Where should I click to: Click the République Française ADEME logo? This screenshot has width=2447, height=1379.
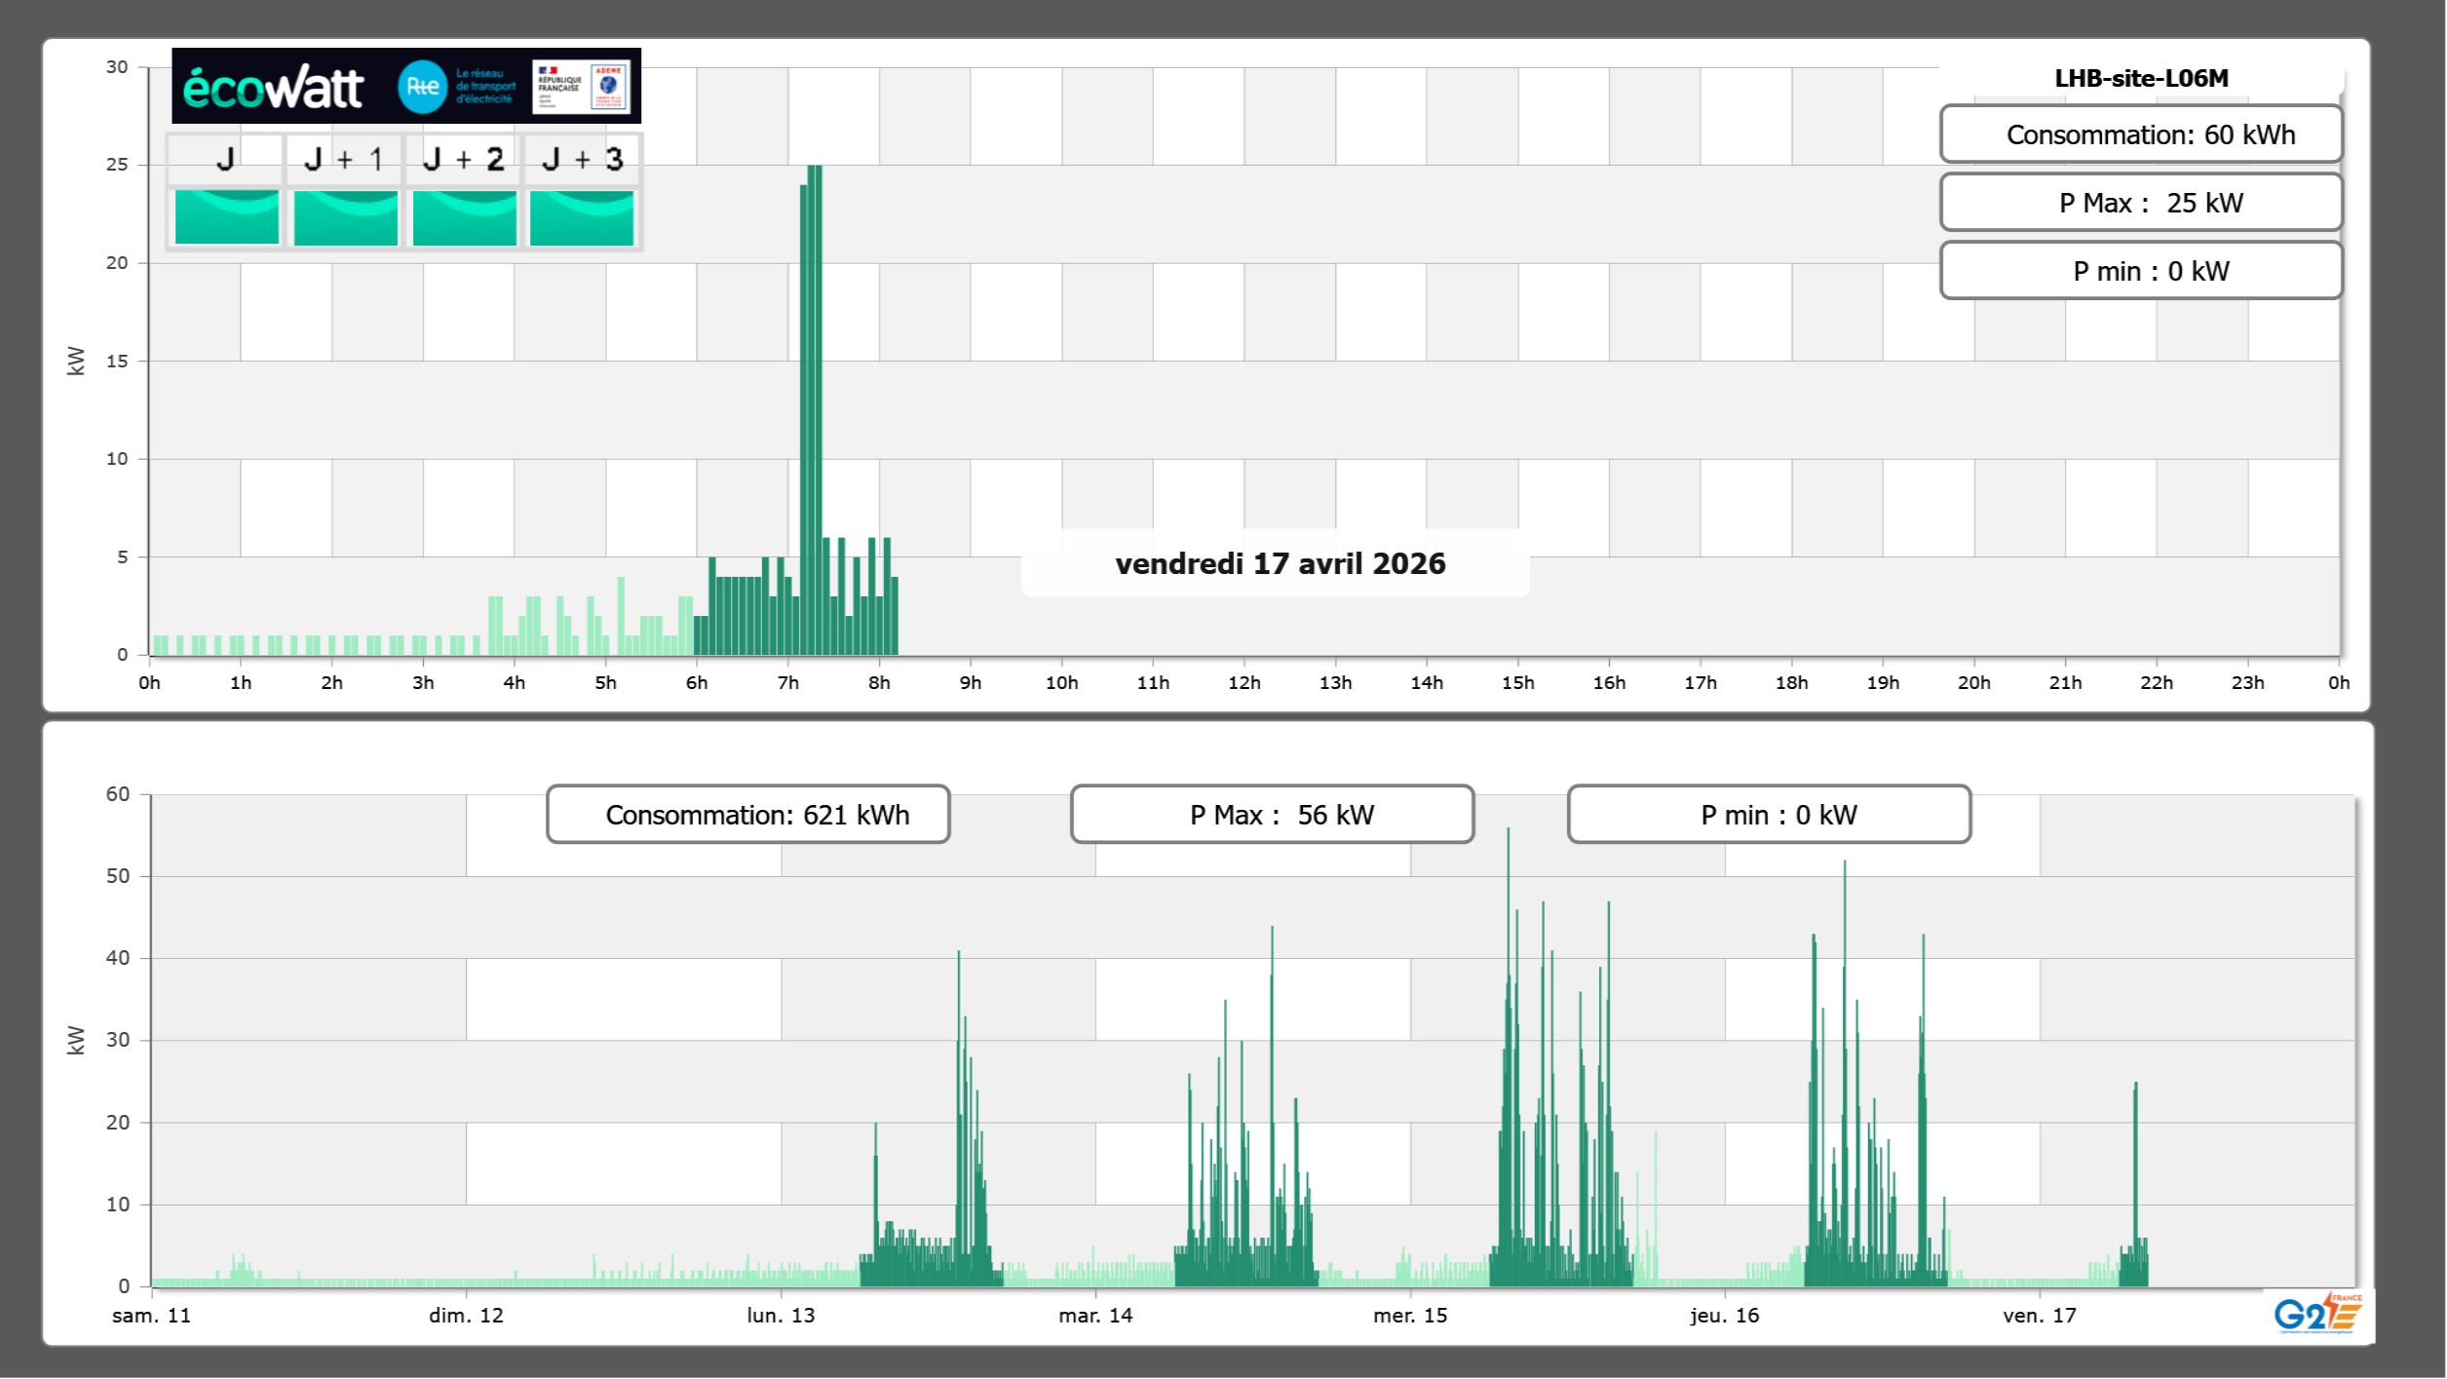(582, 87)
